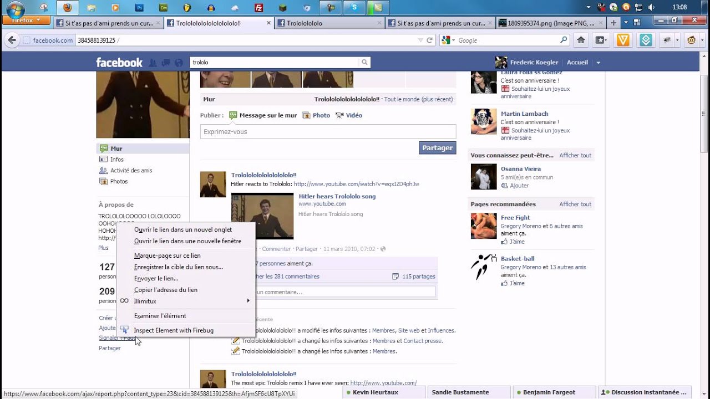Close the 'Trololololololololo!!' tab

pyautogui.click(x=268, y=23)
